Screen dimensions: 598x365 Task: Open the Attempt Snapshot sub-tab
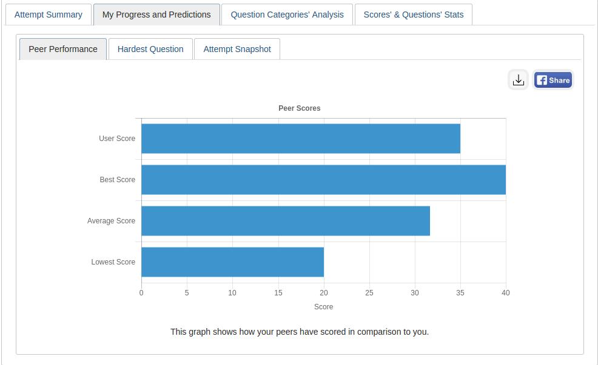pyautogui.click(x=237, y=49)
